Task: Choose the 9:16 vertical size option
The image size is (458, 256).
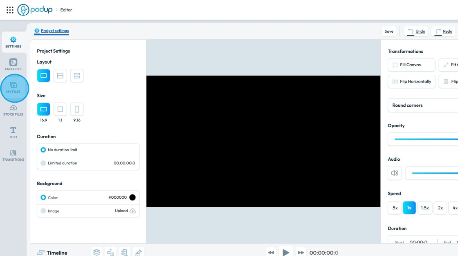Action: [x=77, y=109]
